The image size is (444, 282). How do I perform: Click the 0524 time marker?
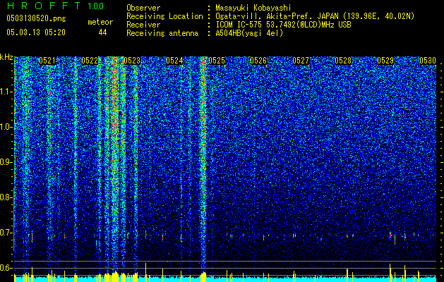[x=174, y=61]
